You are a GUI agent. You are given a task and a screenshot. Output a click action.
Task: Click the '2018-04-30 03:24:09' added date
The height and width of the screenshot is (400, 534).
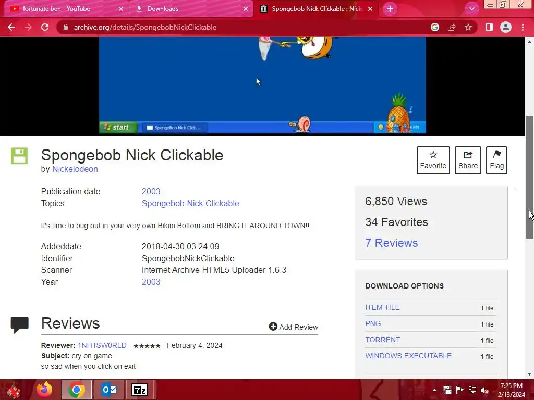[180, 246]
